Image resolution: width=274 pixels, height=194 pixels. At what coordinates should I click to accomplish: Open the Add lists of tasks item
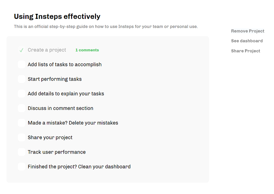pyautogui.click(x=65, y=64)
